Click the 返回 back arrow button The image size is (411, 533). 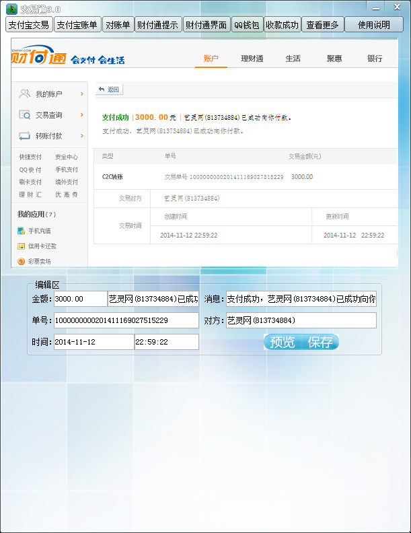(109, 90)
